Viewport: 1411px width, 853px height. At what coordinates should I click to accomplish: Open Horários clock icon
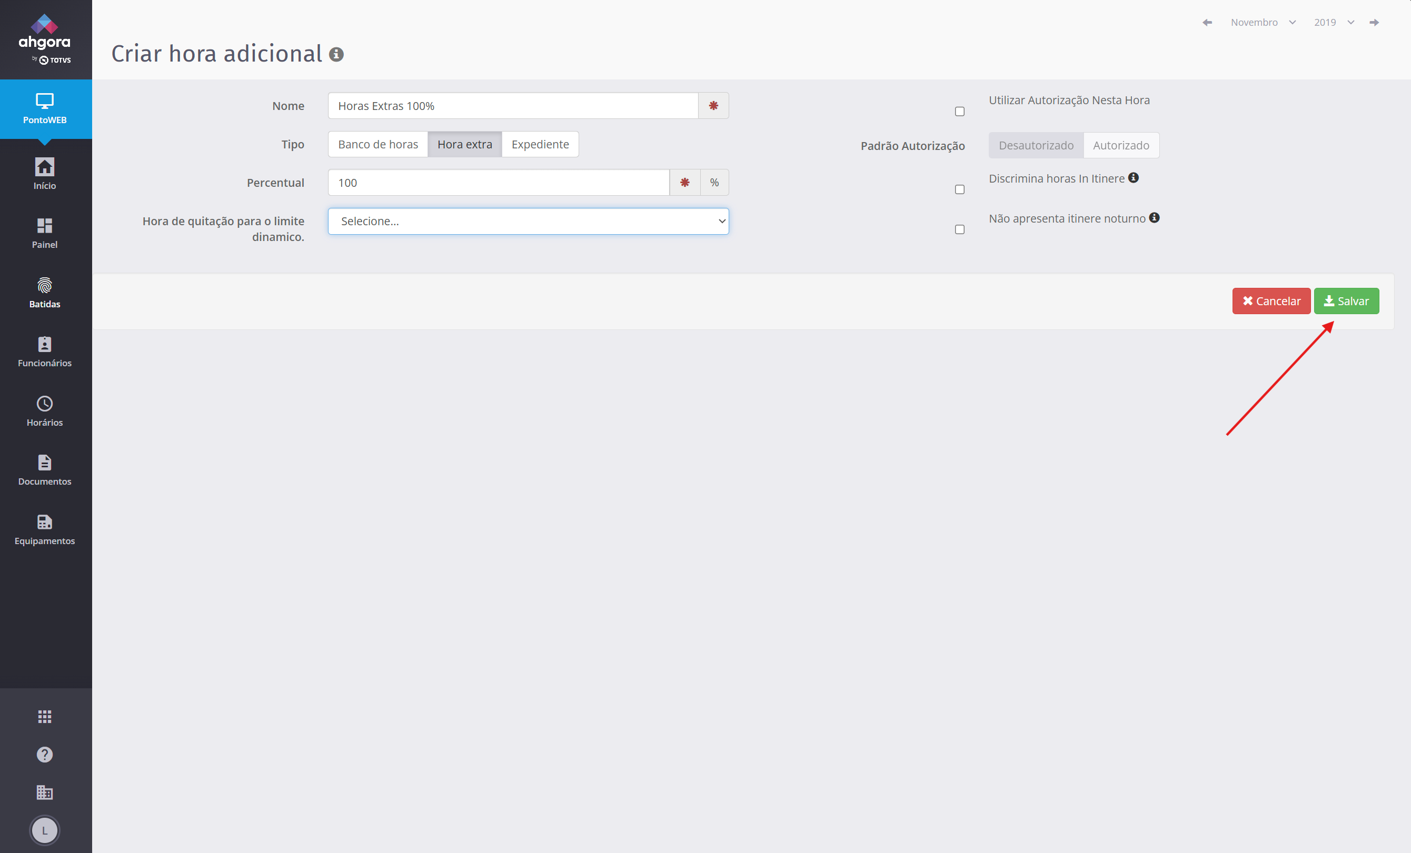[x=45, y=410]
